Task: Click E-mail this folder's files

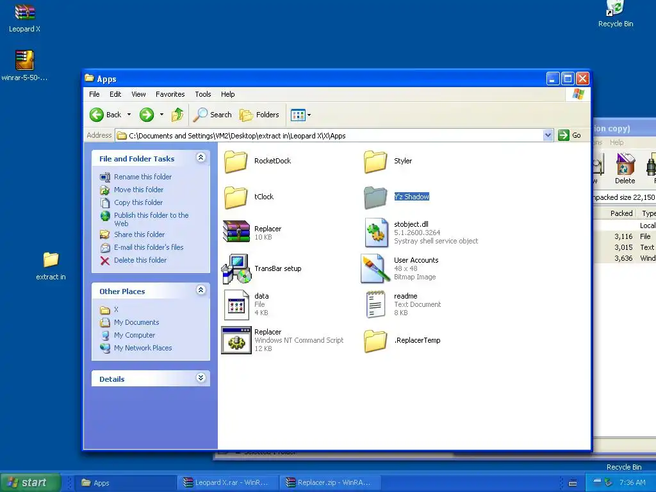Action: [149, 247]
